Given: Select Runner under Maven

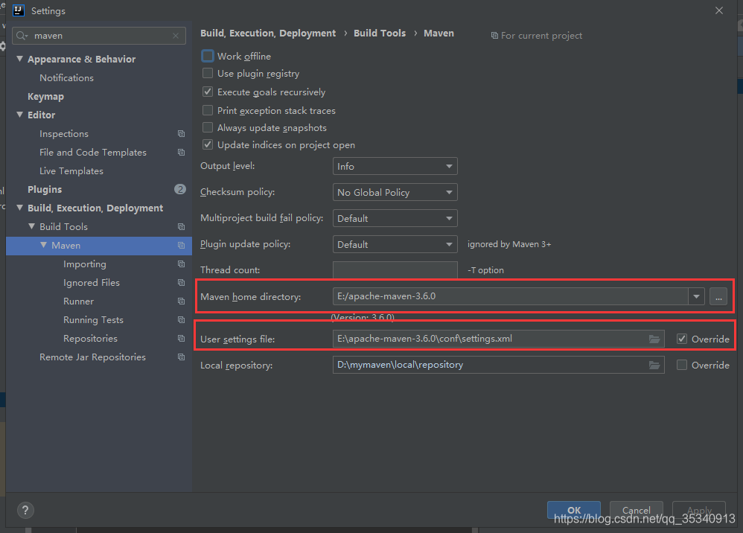Looking at the screenshot, I should (x=78, y=301).
